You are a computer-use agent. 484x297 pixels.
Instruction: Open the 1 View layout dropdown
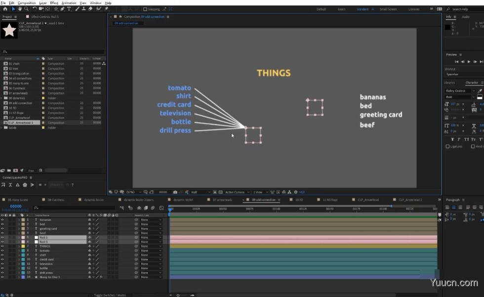pyautogui.click(x=260, y=192)
